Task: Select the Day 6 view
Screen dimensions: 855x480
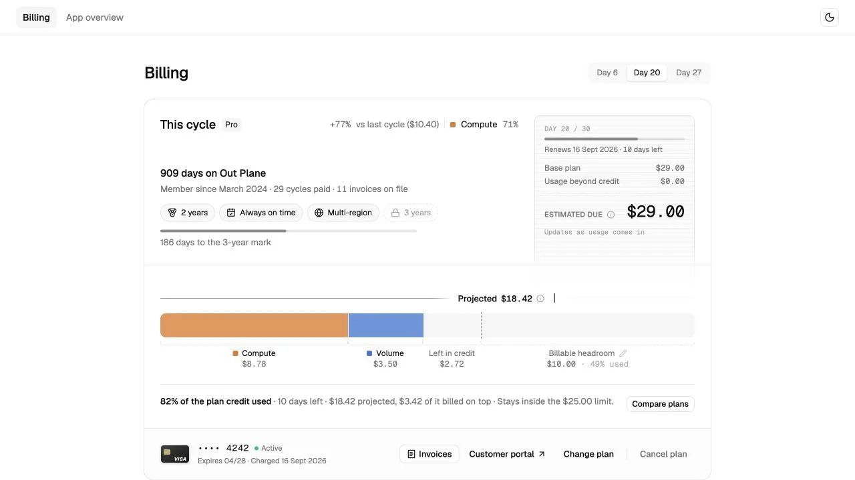Action: click(607, 73)
